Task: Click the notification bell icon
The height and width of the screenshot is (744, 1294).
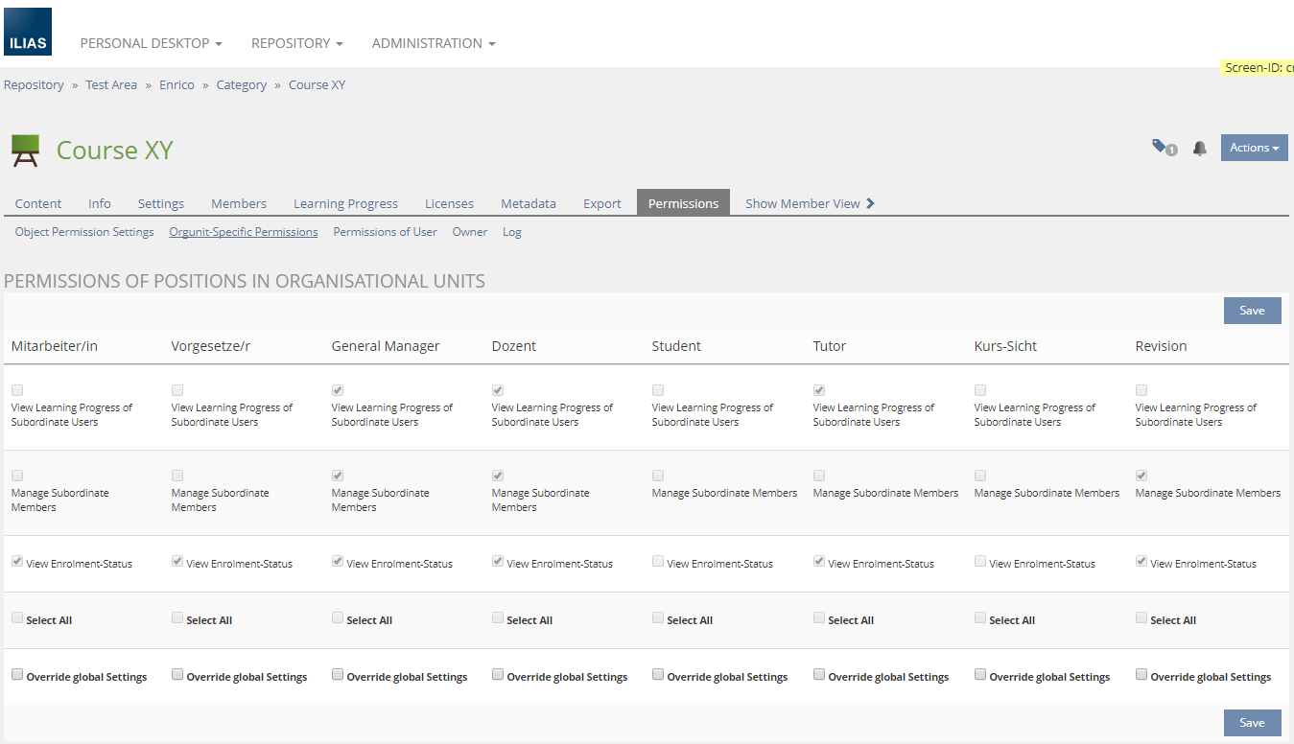Action: click(1199, 149)
